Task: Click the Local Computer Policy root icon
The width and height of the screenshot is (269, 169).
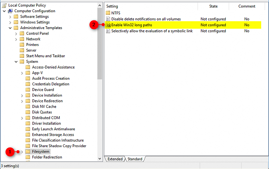Action: coord(4,5)
